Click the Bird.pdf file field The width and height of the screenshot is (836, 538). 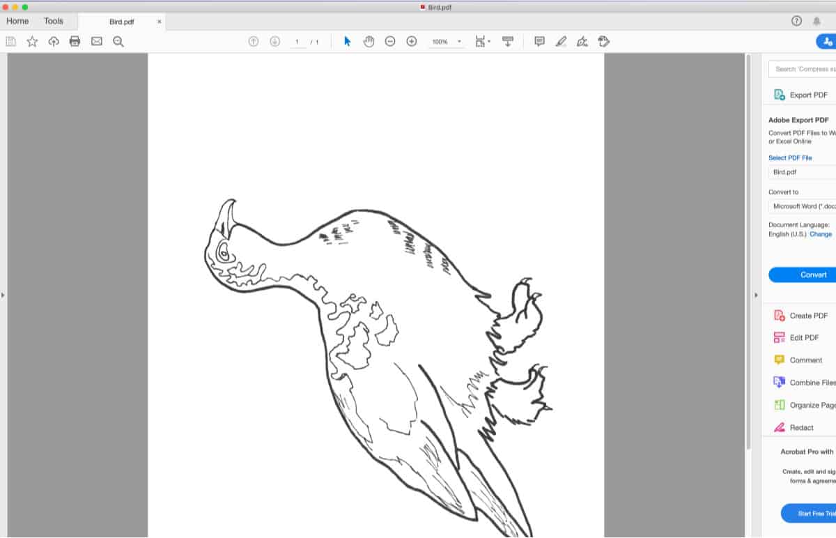[x=803, y=172]
